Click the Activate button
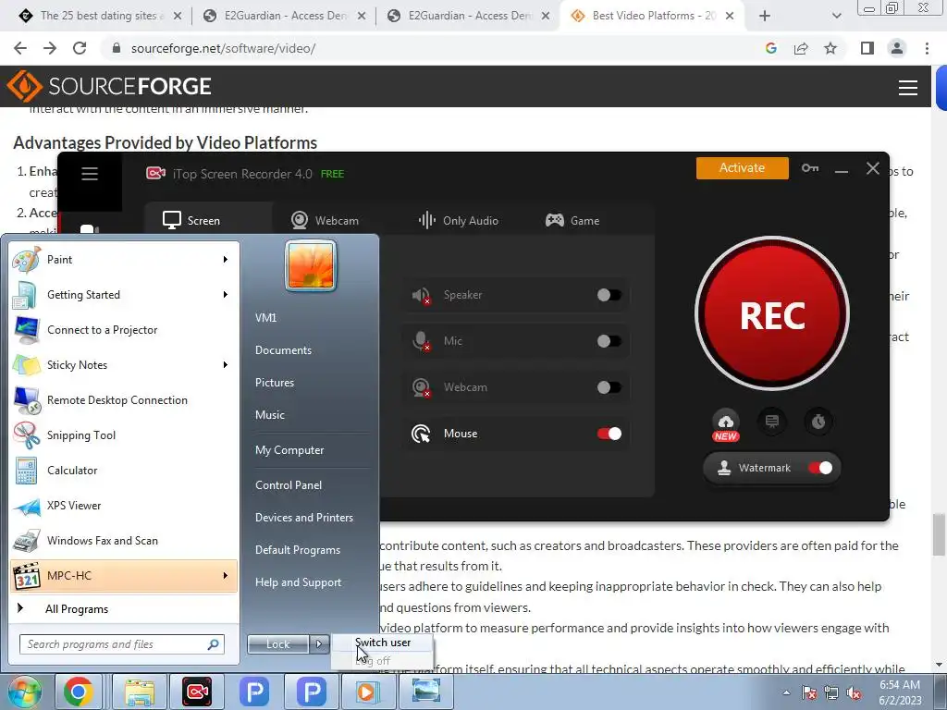This screenshot has height=710, width=947. (743, 168)
